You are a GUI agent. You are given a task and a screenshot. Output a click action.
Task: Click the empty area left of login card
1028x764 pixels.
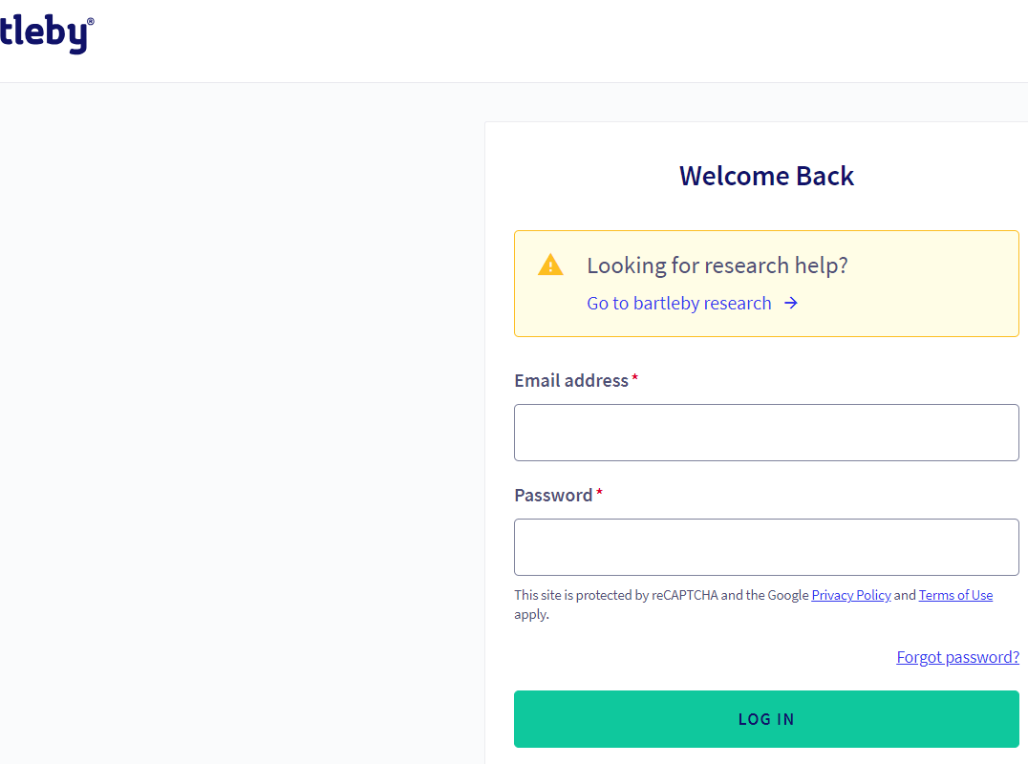239,430
